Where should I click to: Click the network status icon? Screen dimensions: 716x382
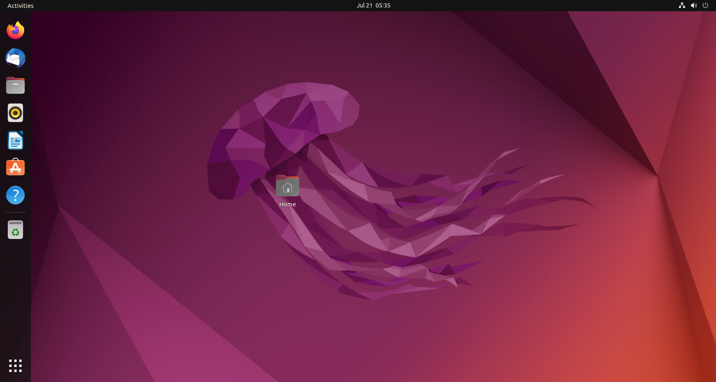click(x=682, y=5)
